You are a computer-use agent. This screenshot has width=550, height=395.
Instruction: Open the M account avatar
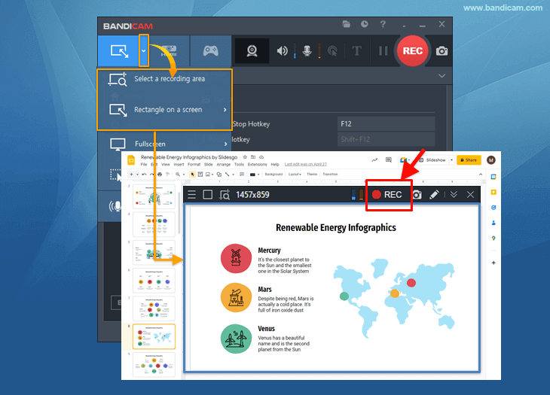click(x=491, y=160)
